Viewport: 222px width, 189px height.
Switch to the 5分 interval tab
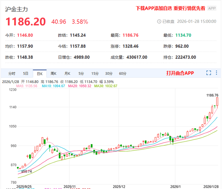(x=81, y=73)
